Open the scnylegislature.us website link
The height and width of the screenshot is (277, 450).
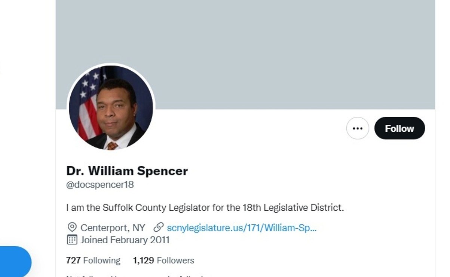click(x=242, y=228)
